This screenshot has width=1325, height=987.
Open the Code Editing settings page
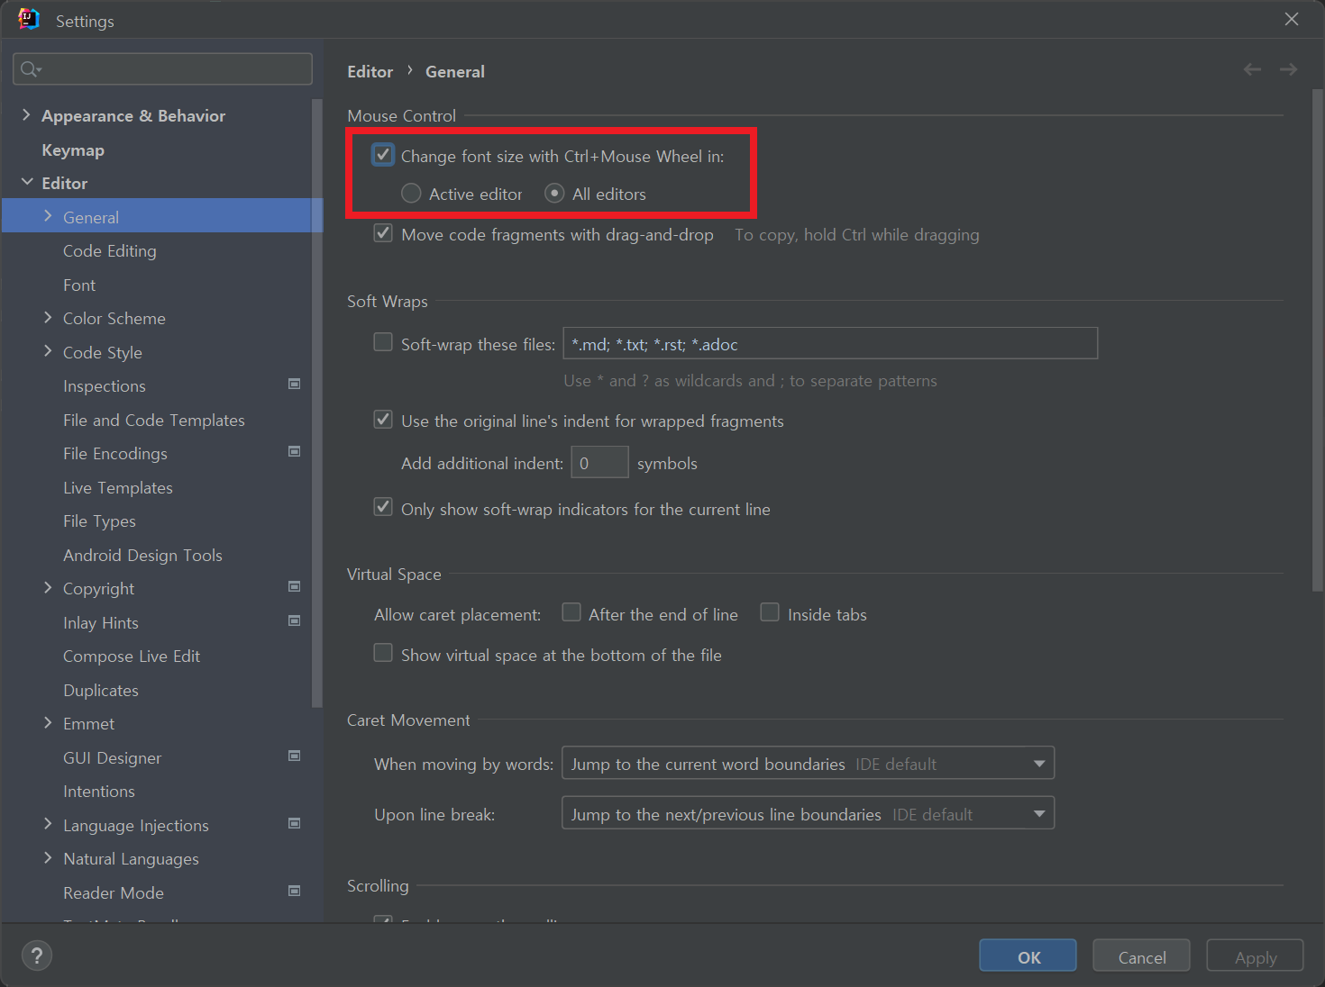click(x=110, y=251)
